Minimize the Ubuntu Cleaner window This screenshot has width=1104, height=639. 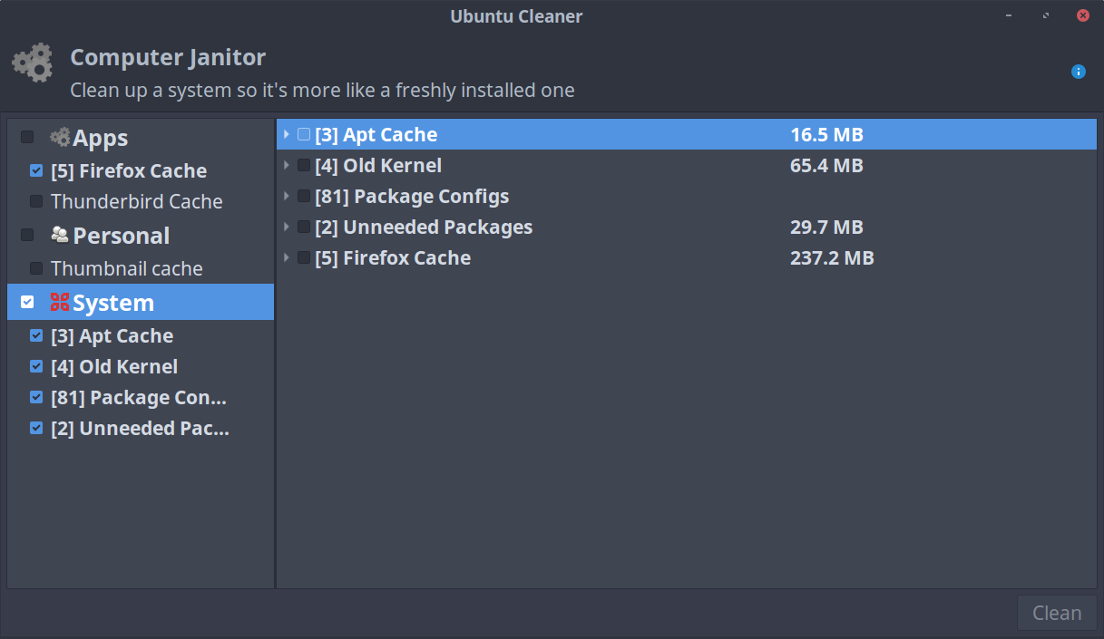tap(1009, 15)
